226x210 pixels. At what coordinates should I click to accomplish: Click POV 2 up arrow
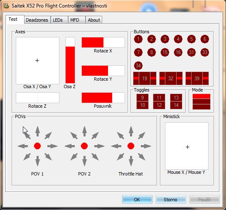pos(84,131)
